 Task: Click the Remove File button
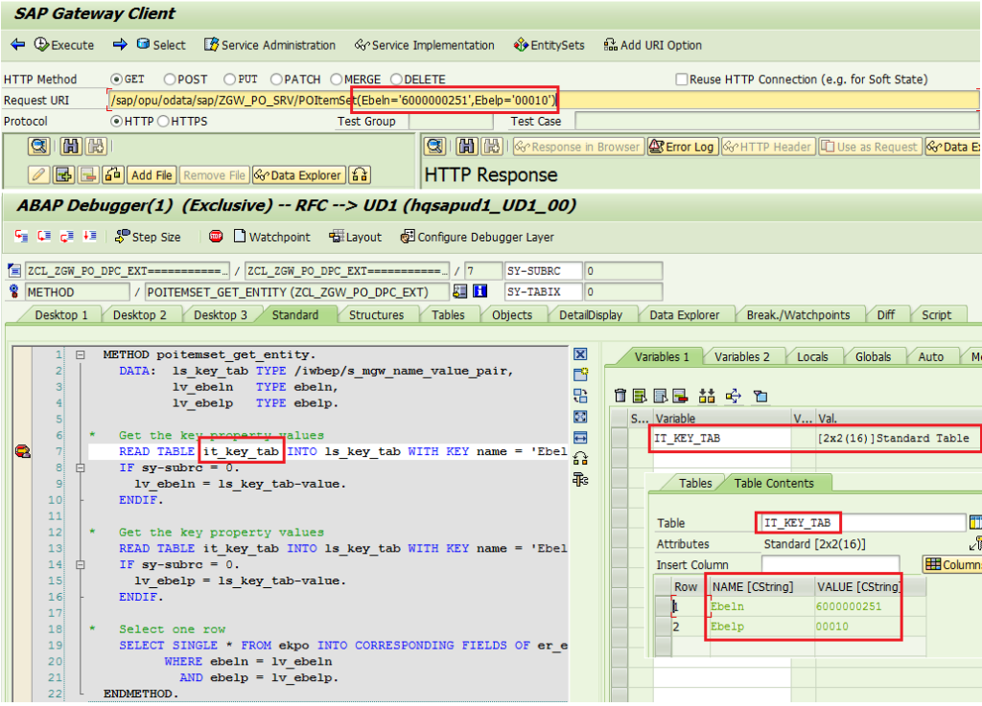(x=214, y=175)
